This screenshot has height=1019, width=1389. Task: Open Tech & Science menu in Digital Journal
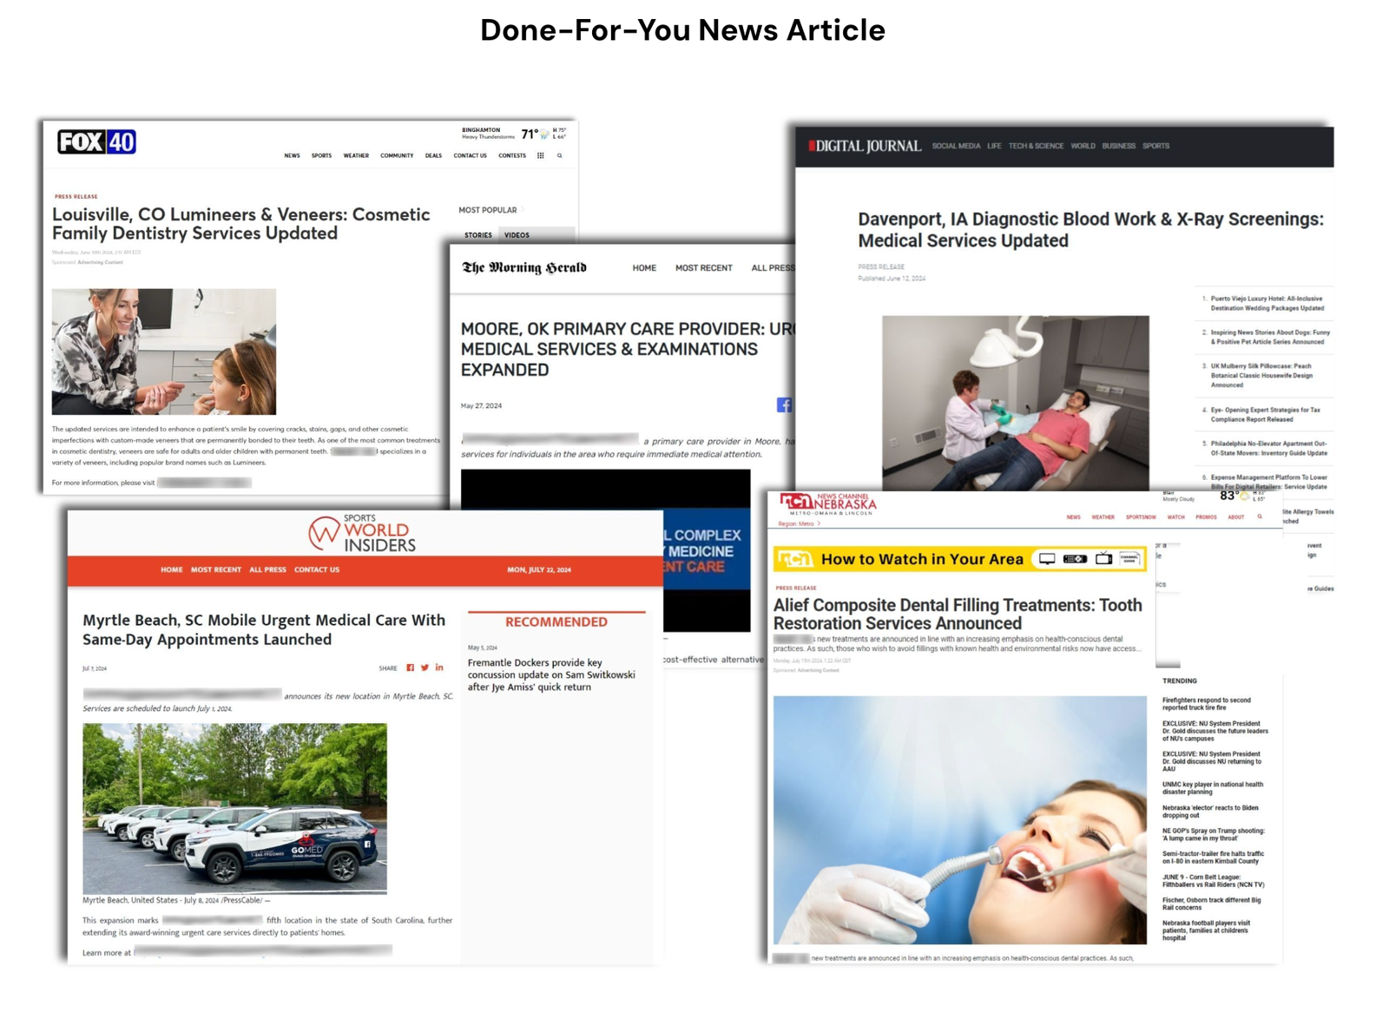1035,146
